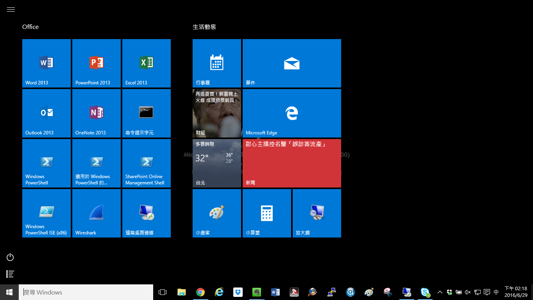Click the Power button icon
This screenshot has width=533, height=300.
pyautogui.click(x=10, y=257)
